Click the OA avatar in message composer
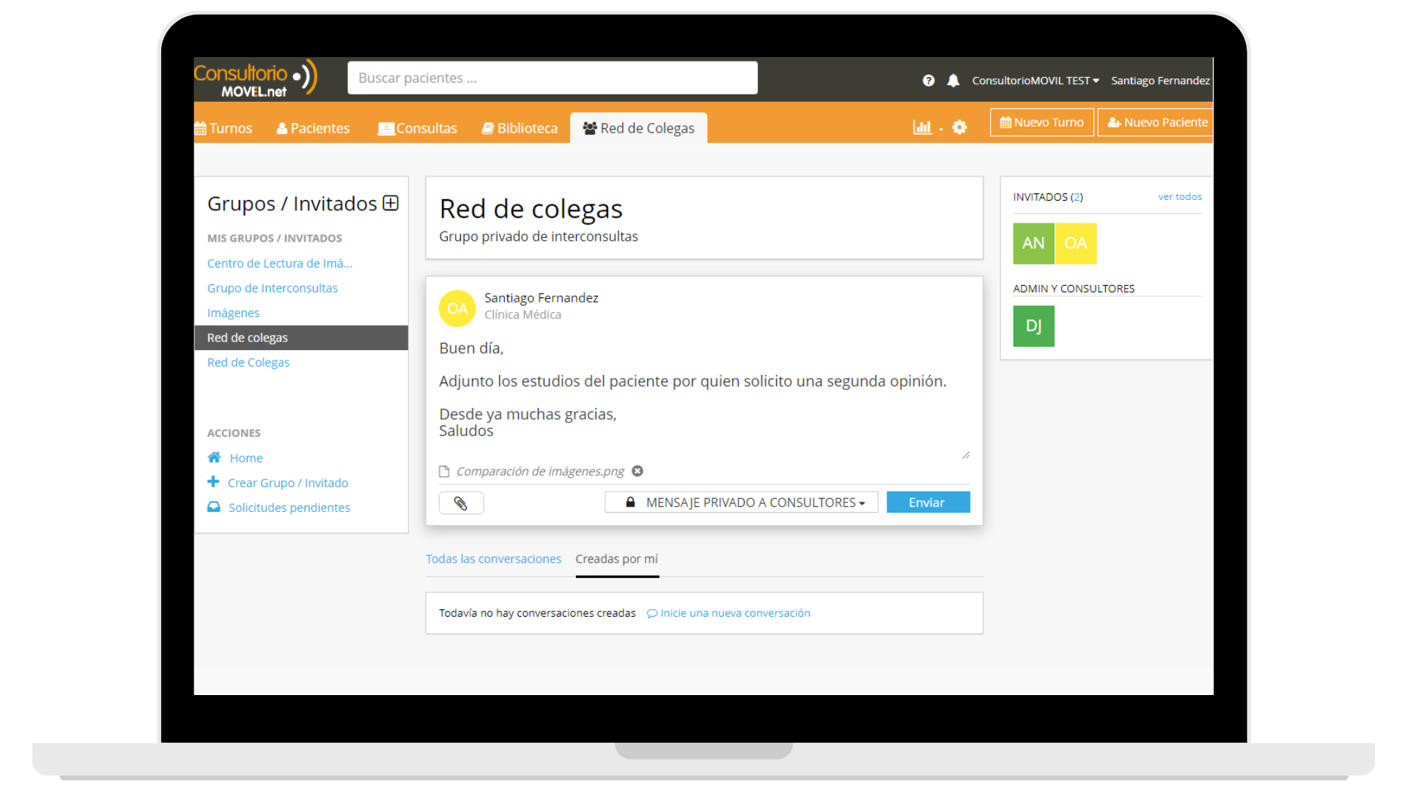Viewport: 1407px width, 791px height. 457,308
